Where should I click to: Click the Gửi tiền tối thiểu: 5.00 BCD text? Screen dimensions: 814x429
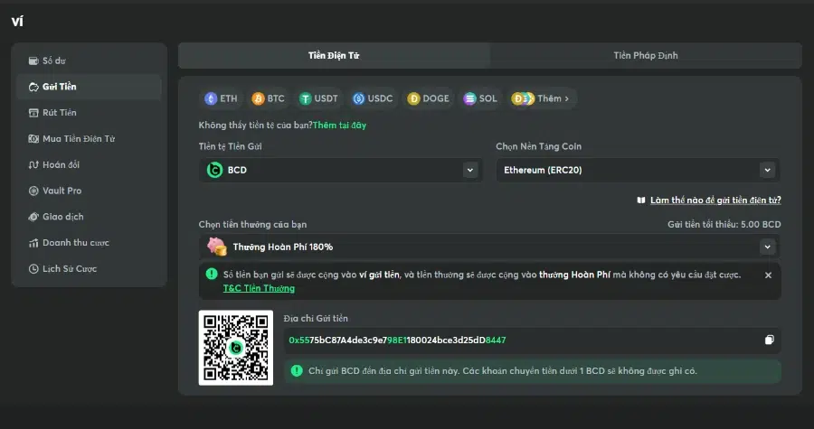click(x=724, y=224)
